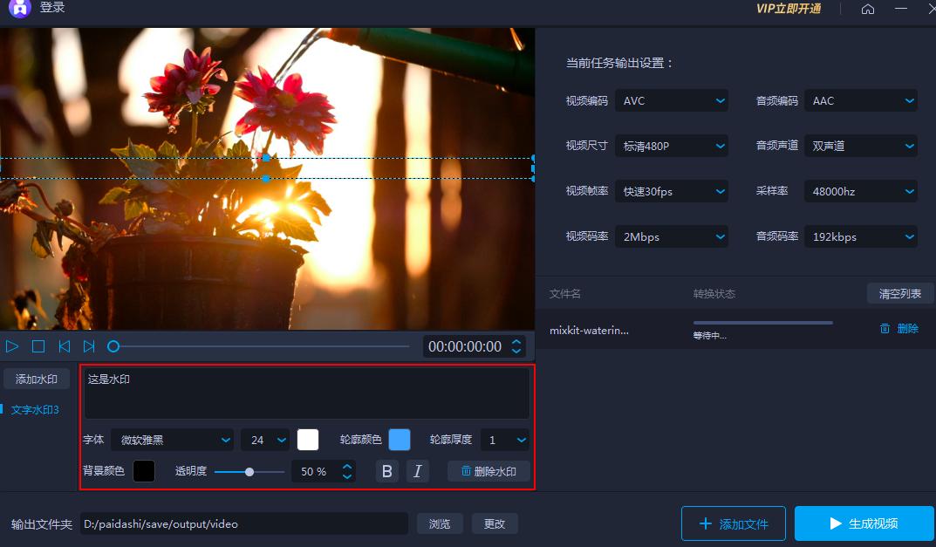936x547 pixels.
Task: Click the Play button under the video preview
Action: click(x=12, y=346)
